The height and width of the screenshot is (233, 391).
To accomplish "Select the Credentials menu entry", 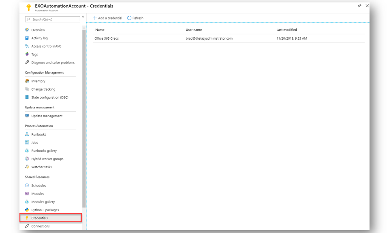I will tap(51, 218).
